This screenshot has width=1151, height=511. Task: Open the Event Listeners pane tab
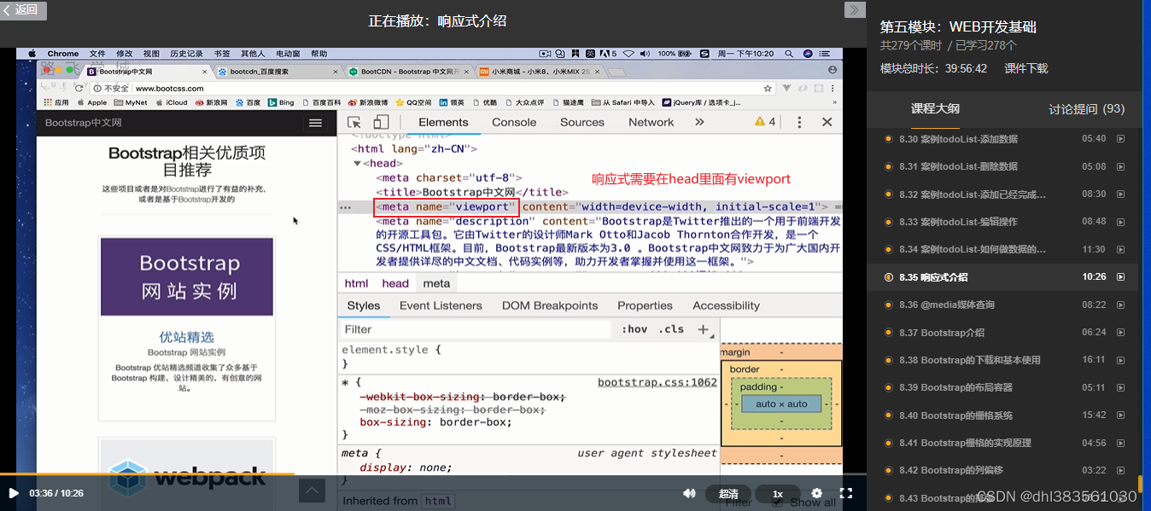pos(441,305)
